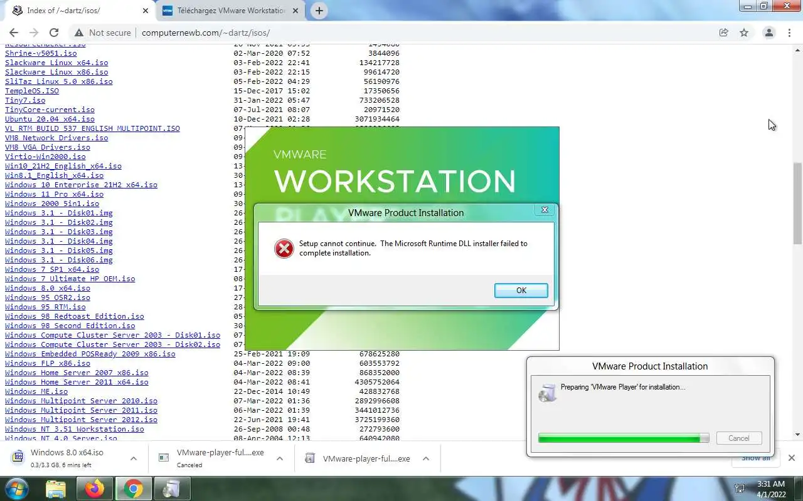Click Windows Embedded POSReady 2009 x86.iso link
The width and height of the screenshot is (803, 501).
pos(90,354)
